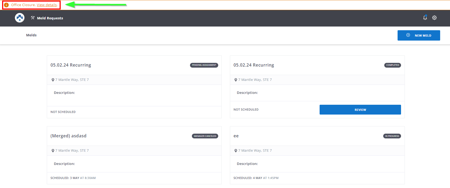Screen dimensions: 450x188
Task: Open the notifications bell
Action: coord(425,18)
